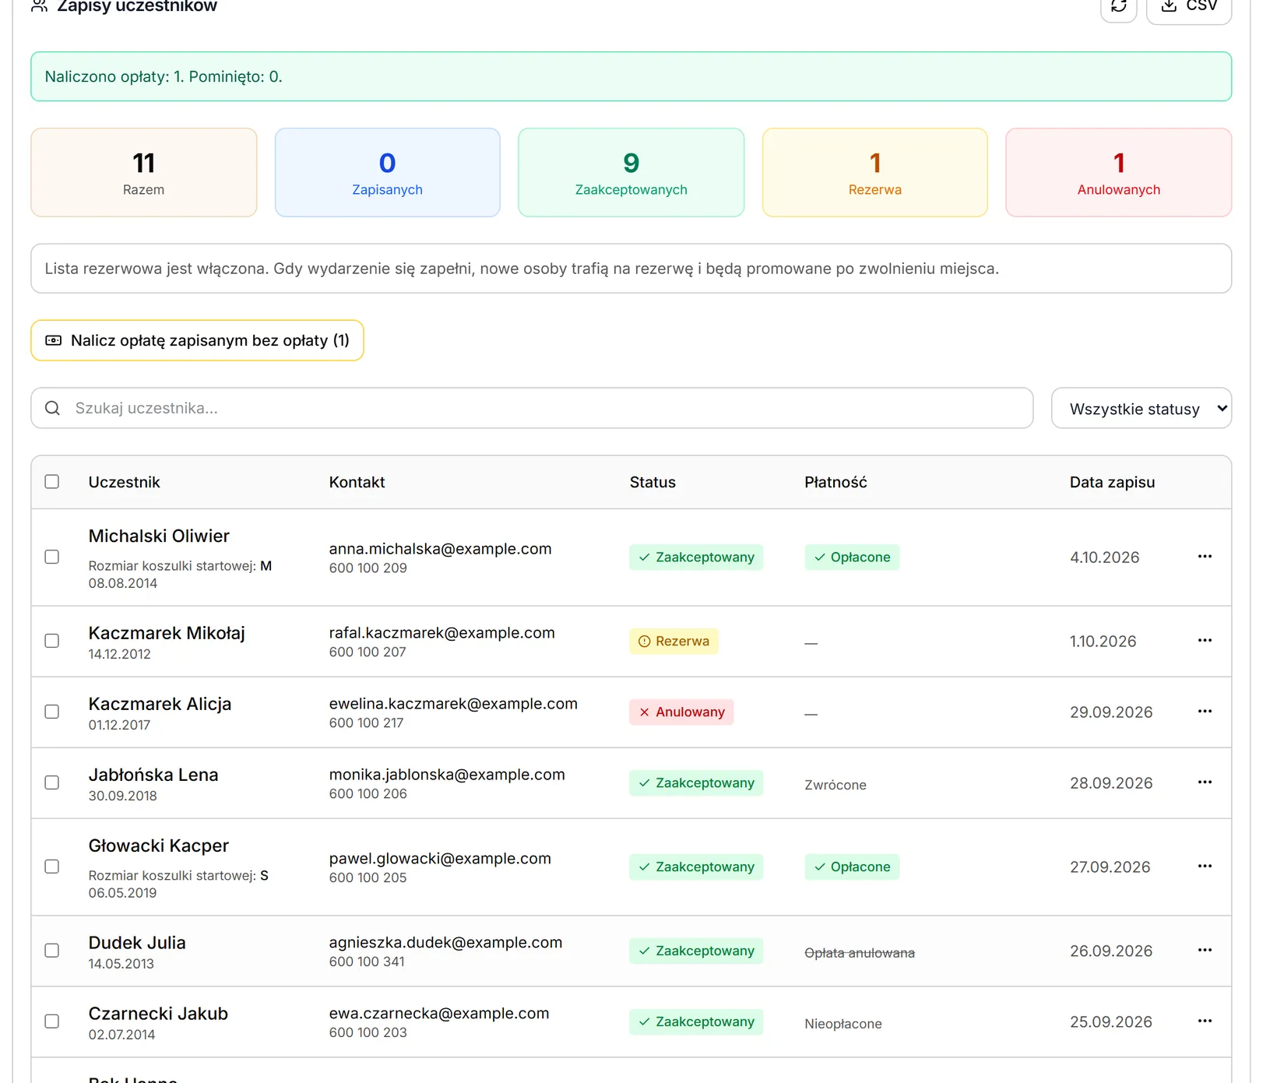Click the refresh icon button beside CSV
This screenshot has height=1083, width=1277.
point(1118,6)
